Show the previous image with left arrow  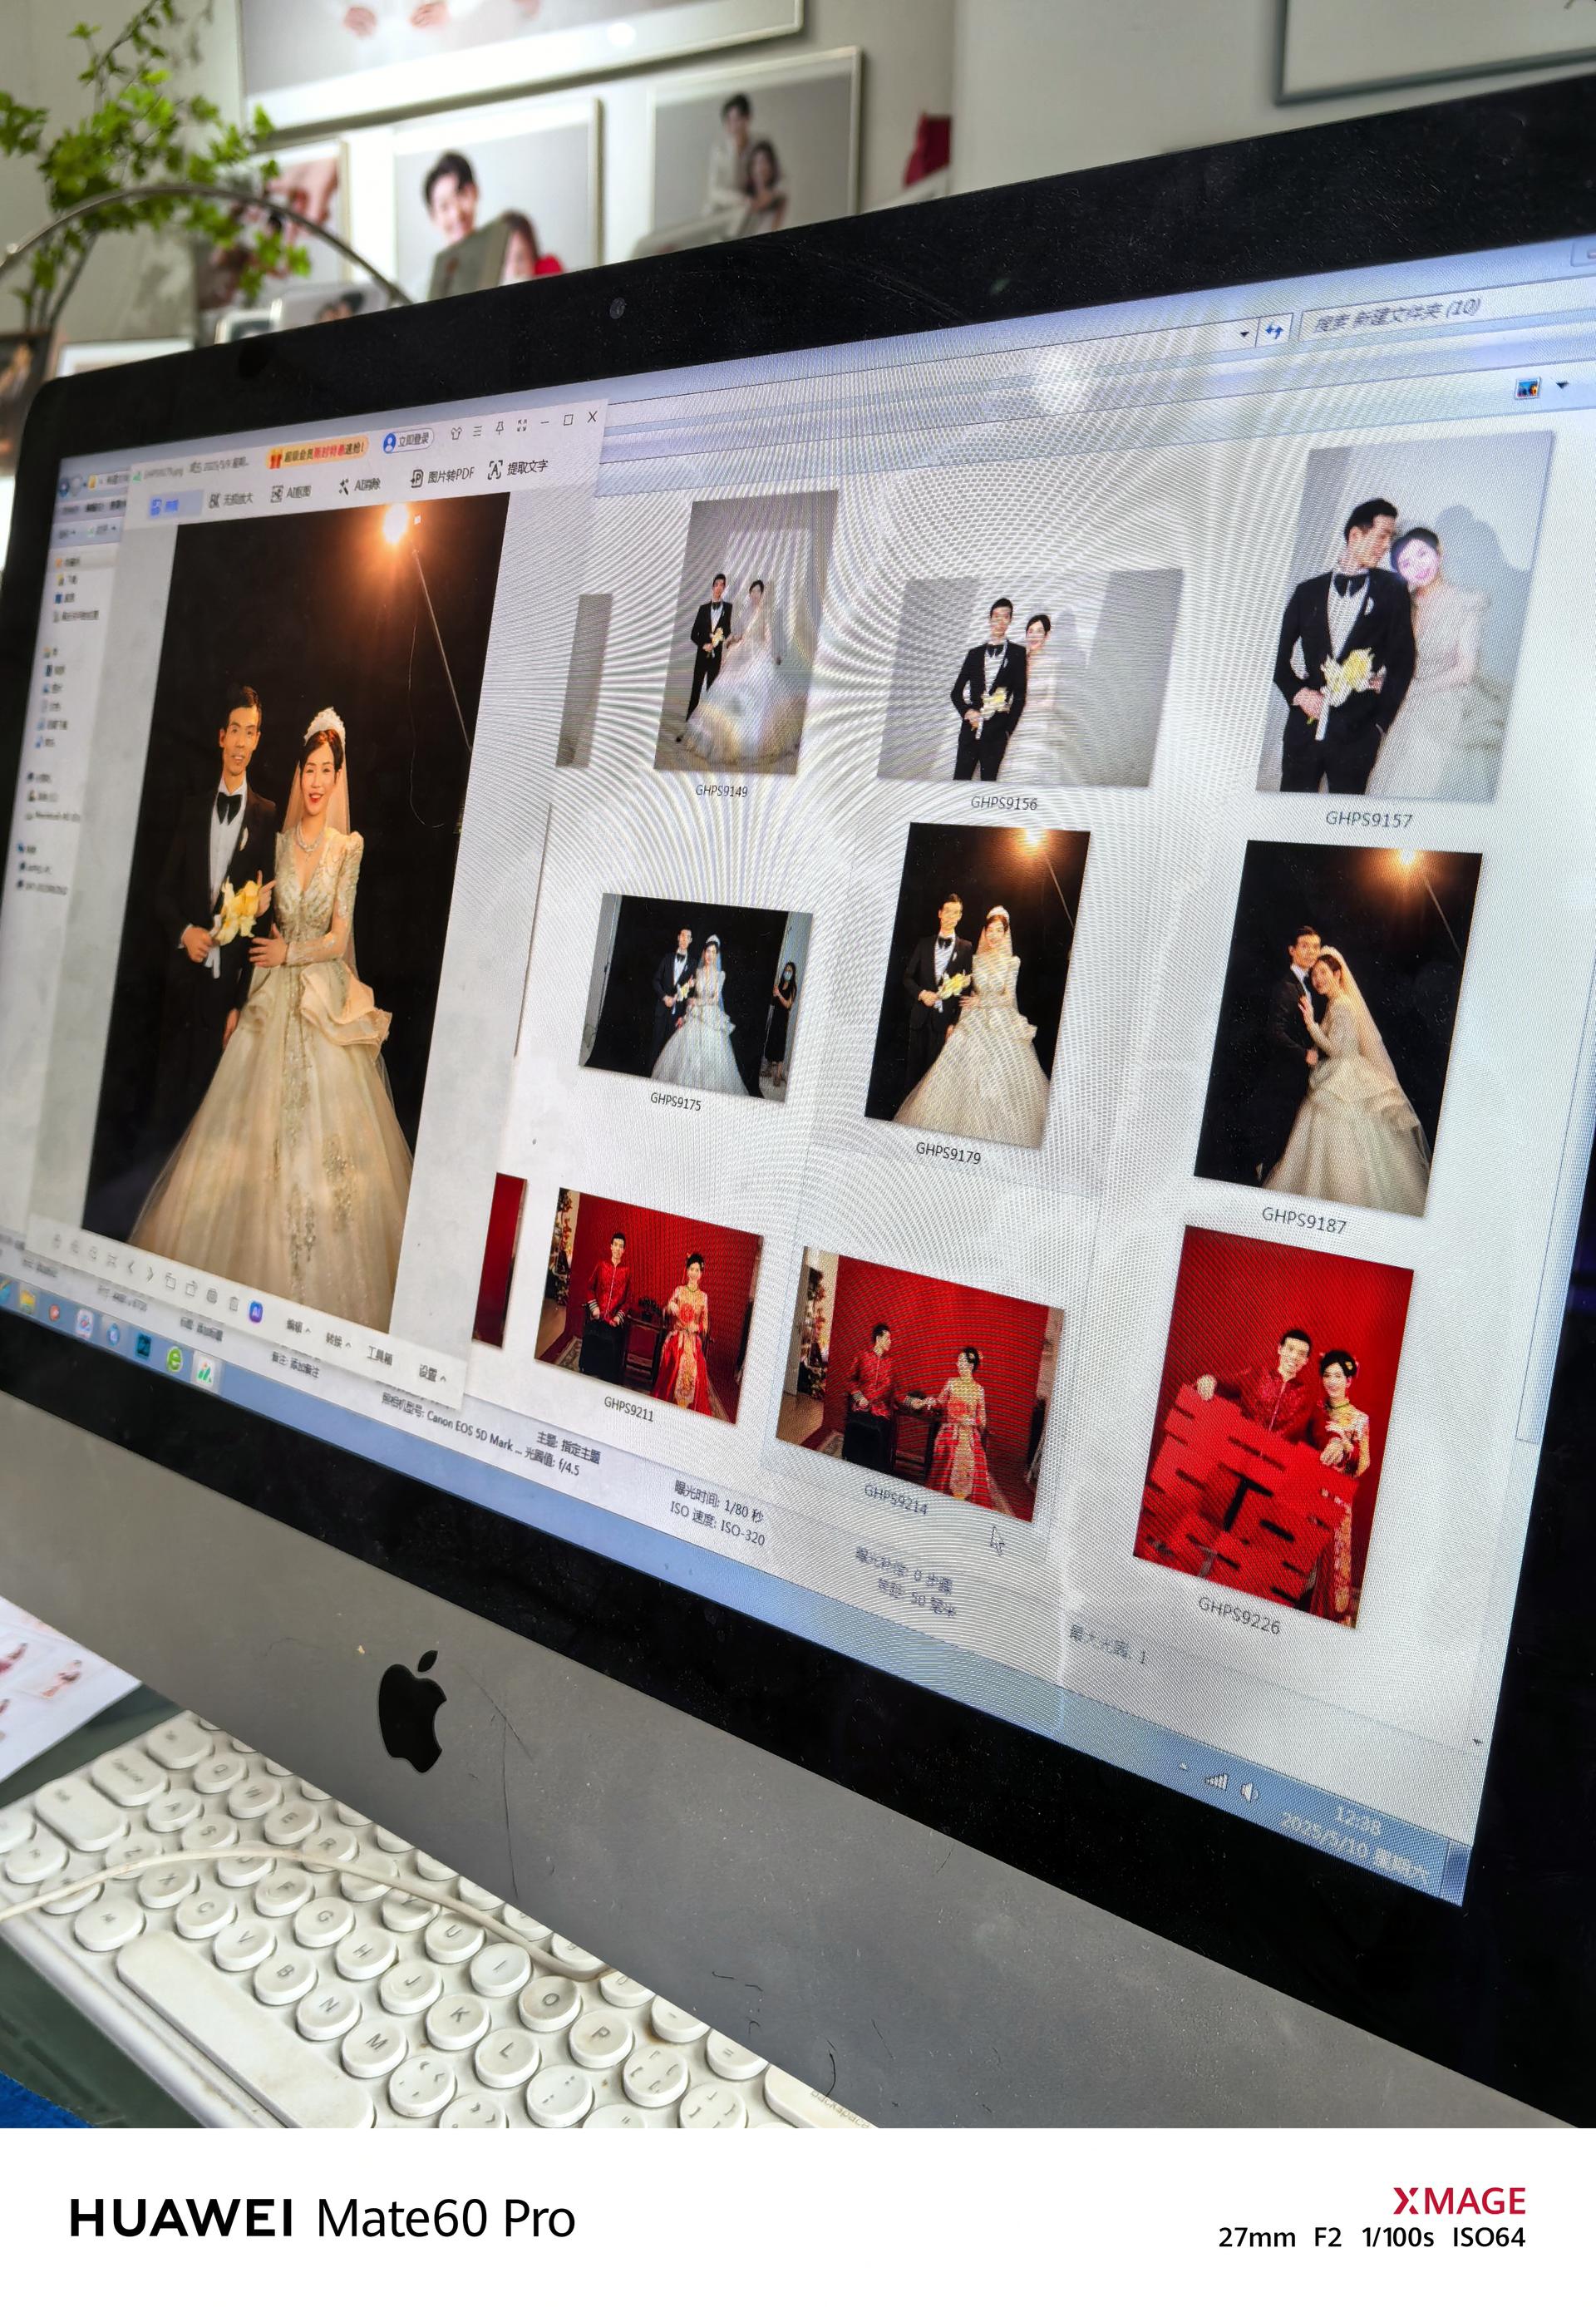[131, 1267]
